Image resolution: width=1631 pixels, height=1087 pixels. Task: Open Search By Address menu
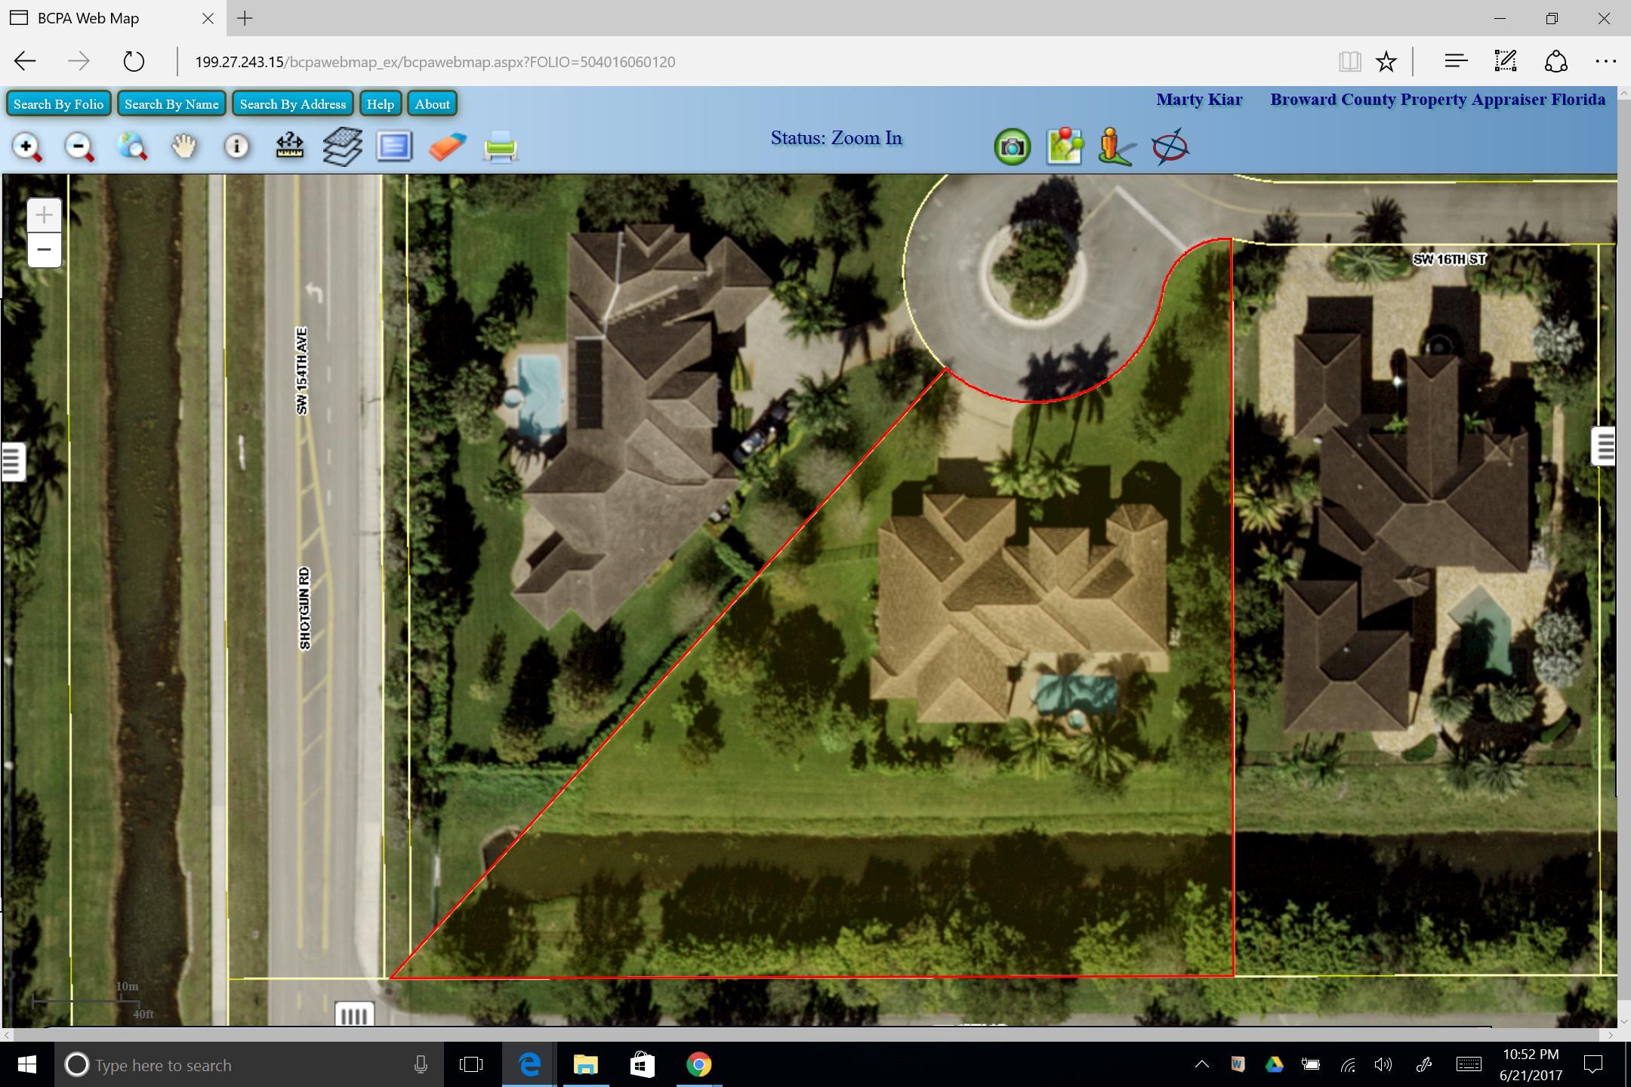click(x=293, y=104)
